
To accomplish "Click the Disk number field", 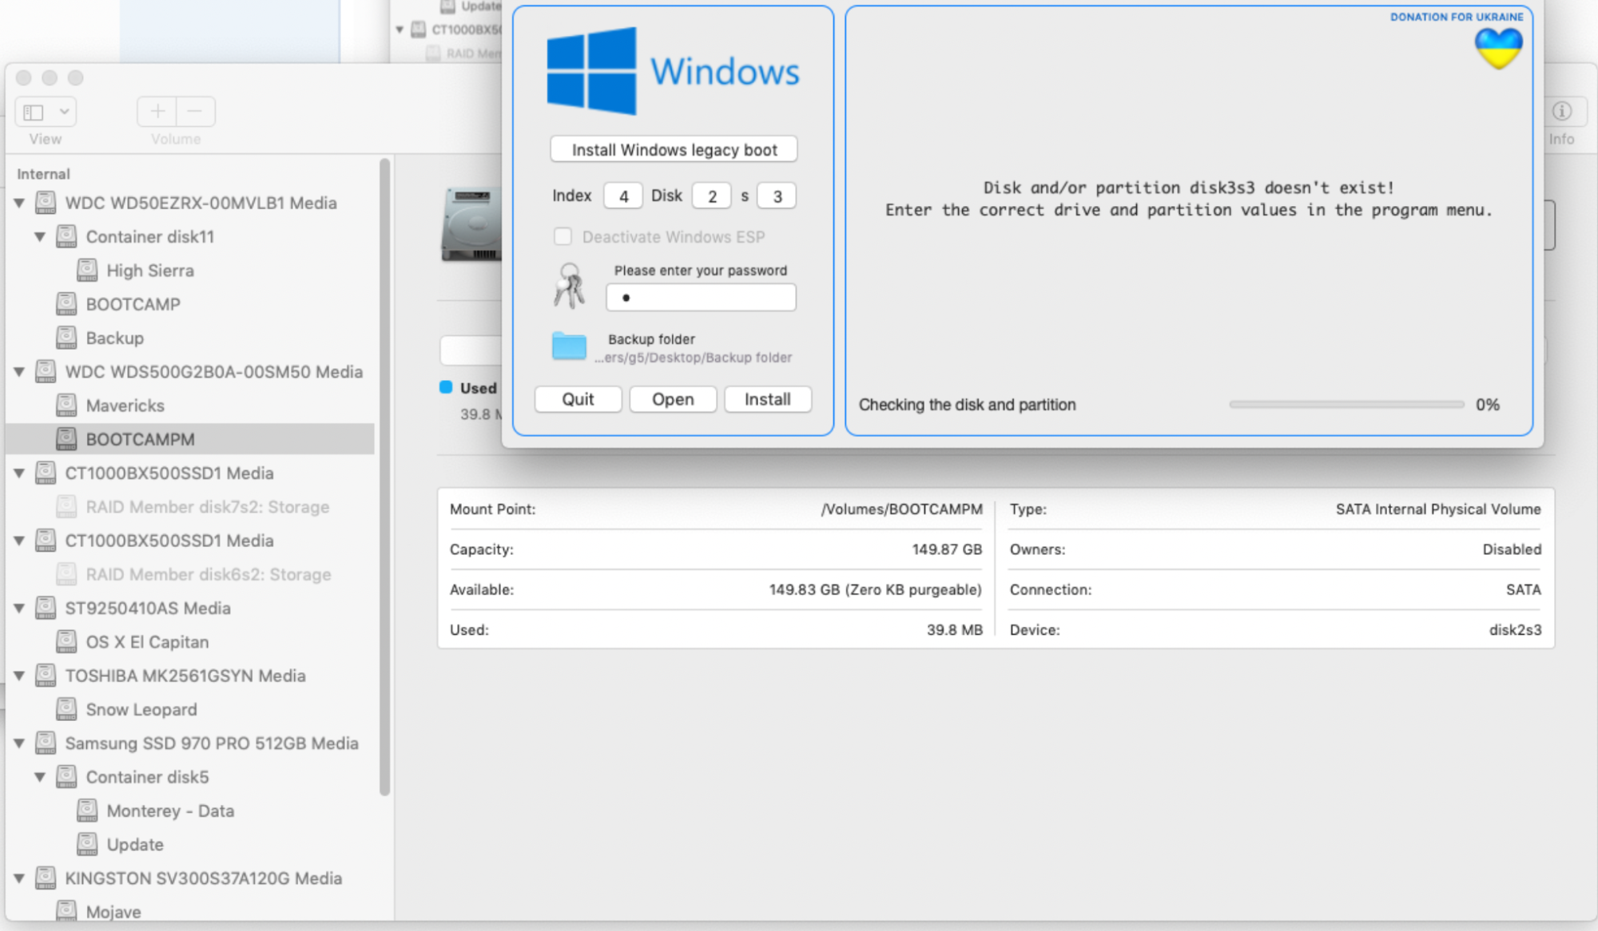I will click(712, 196).
